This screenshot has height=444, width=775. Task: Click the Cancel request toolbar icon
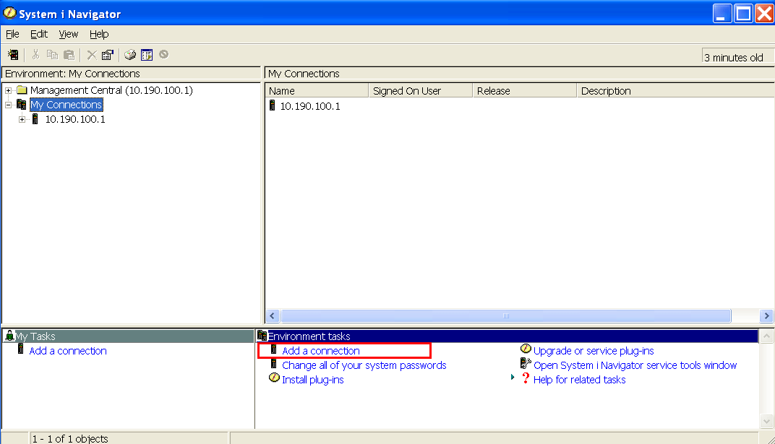click(163, 54)
